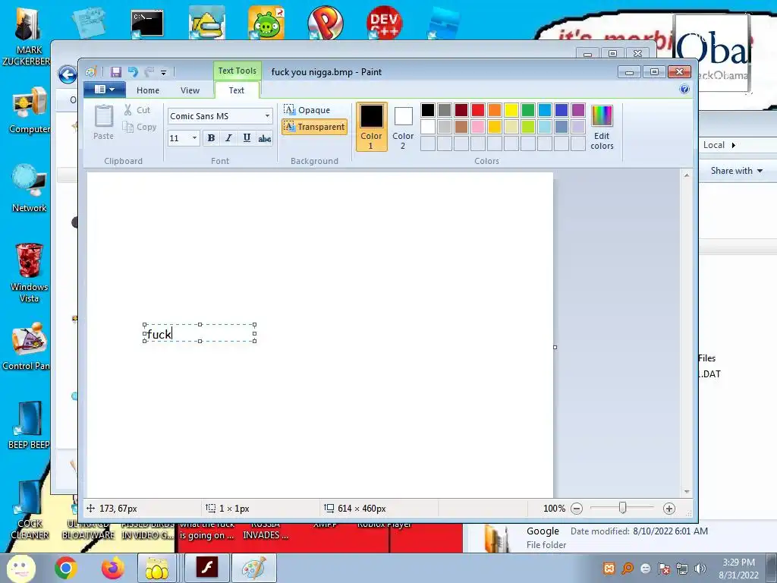Open Edit colors dialog
This screenshot has width=777, height=583.
pos(602,127)
